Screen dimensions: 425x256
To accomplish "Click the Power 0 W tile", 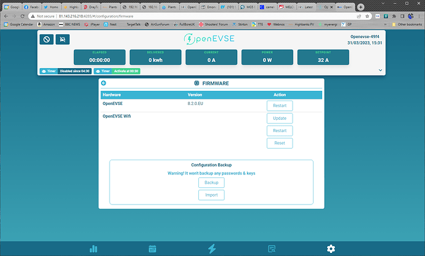I will pyautogui.click(x=267, y=57).
